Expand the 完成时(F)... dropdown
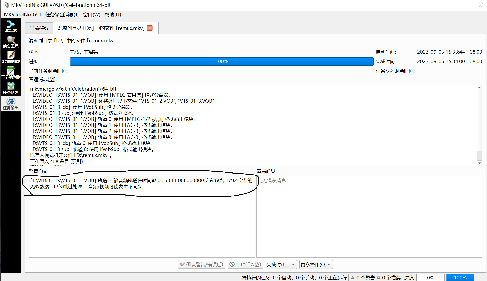Viewport: 487px width, 281px height. [281, 264]
